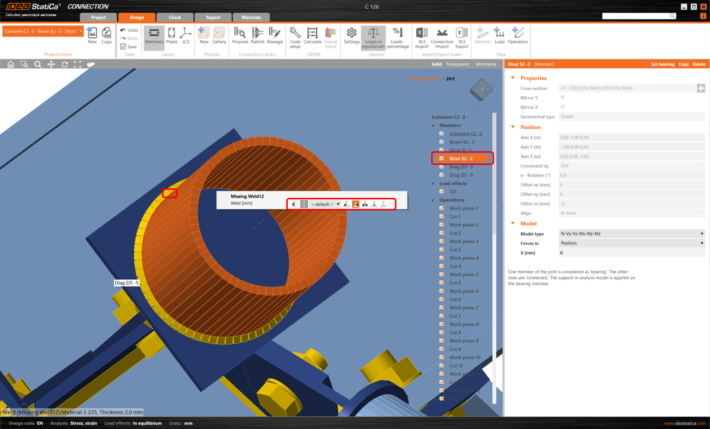The width and height of the screenshot is (710, 429).
Task: Click the home view icon
Action: click(11, 64)
